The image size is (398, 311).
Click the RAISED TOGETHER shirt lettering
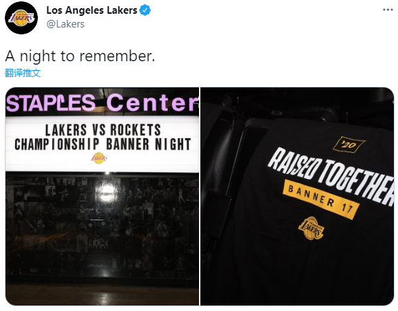point(331,177)
